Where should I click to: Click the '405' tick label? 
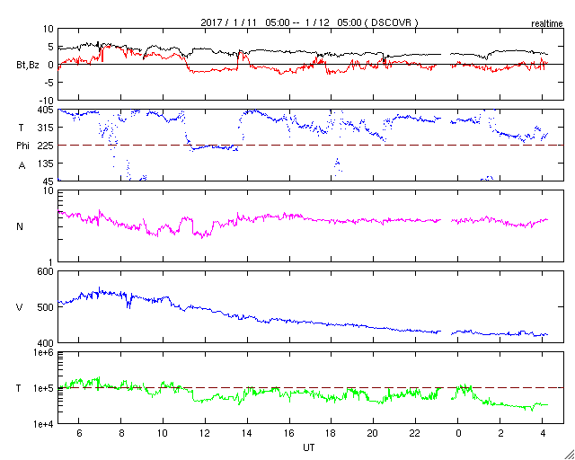(x=47, y=110)
